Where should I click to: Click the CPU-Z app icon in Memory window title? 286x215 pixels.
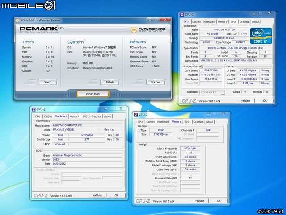click(136, 115)
